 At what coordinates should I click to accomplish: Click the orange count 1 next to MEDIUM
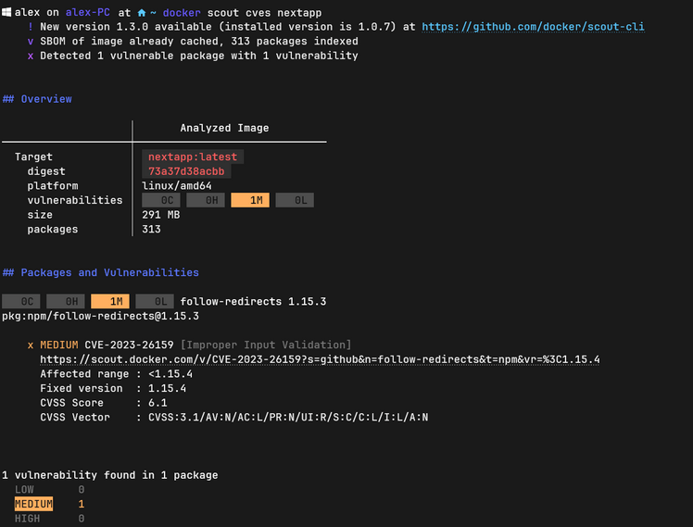click(82, 504)
